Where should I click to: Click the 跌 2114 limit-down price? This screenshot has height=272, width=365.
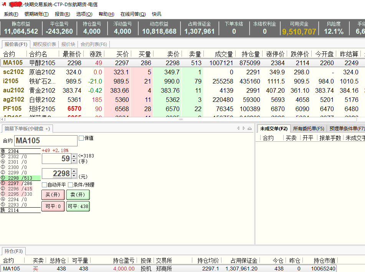pyautogui.click(x=20, y=210)
